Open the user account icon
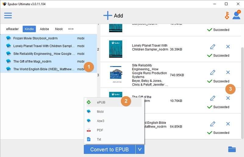 click(x=236, y=16)
